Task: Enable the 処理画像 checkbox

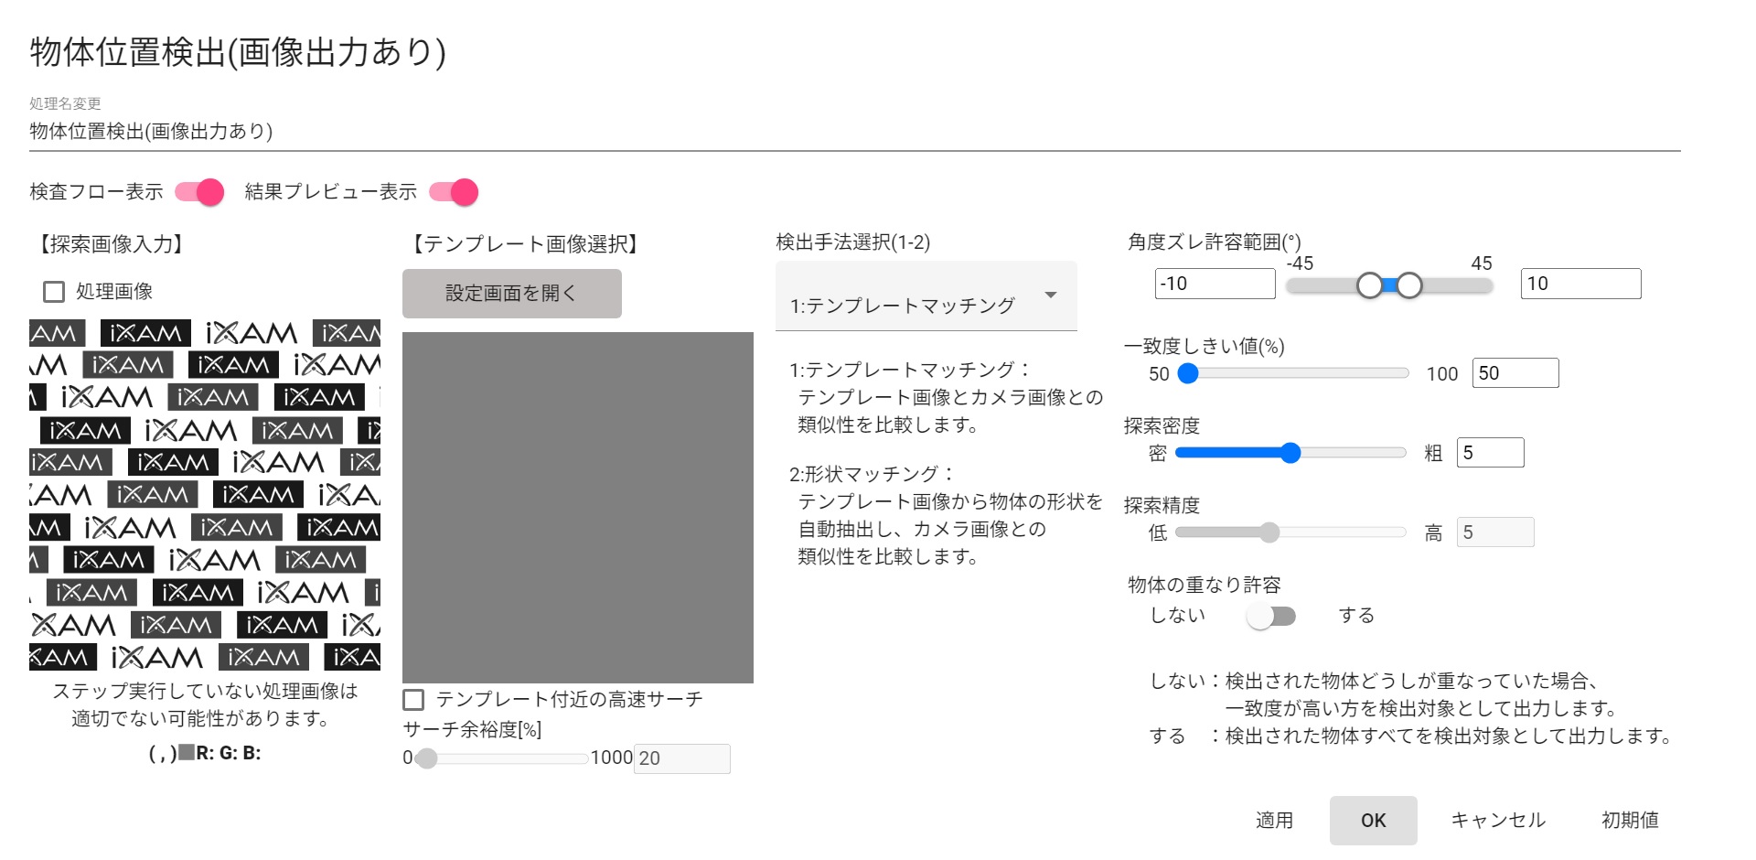Action: (54, 292)
